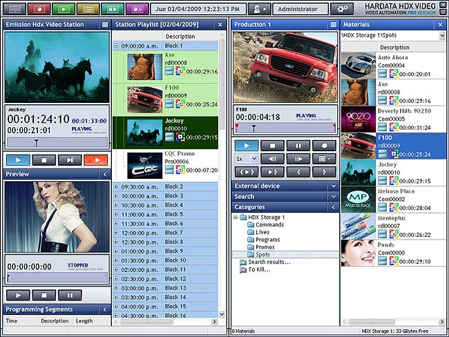The height and width of the screenshot is (337, 449).
Task: Expand the Search panel
Action: tap(334, 197)
